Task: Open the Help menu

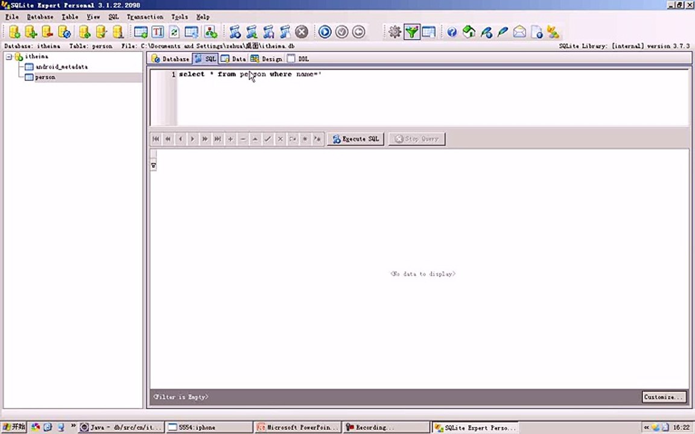Action: 203,17
